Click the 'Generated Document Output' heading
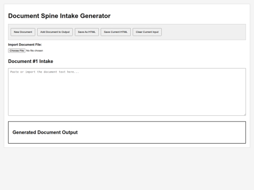The height and width of the screenshot is (190, 254). pos(45,132)
